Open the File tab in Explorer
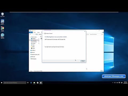 31,32
